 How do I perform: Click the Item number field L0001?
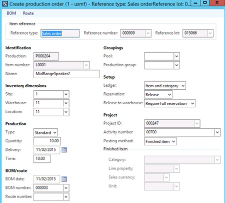tap(58, 65)
